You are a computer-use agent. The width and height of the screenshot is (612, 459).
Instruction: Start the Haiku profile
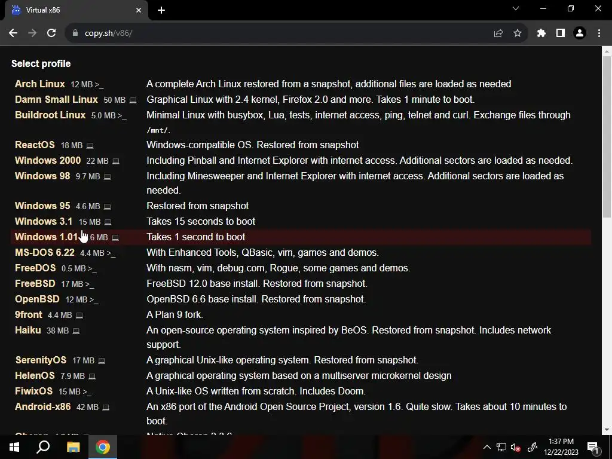point(27,330)
